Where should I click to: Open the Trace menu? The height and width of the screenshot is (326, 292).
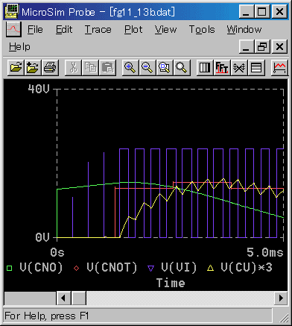coord(98,30)
